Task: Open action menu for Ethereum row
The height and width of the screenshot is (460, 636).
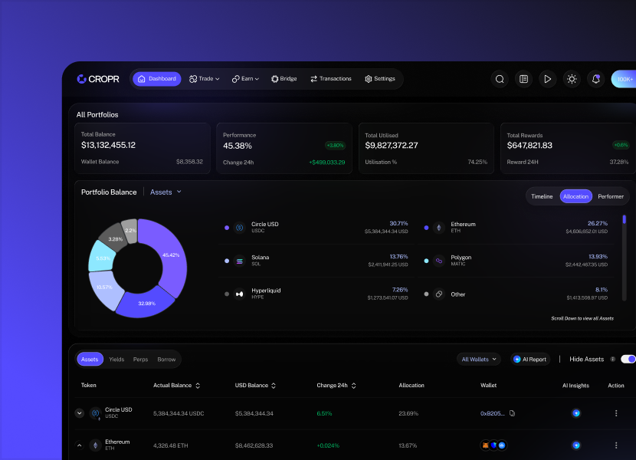Action: coord(616,445)
